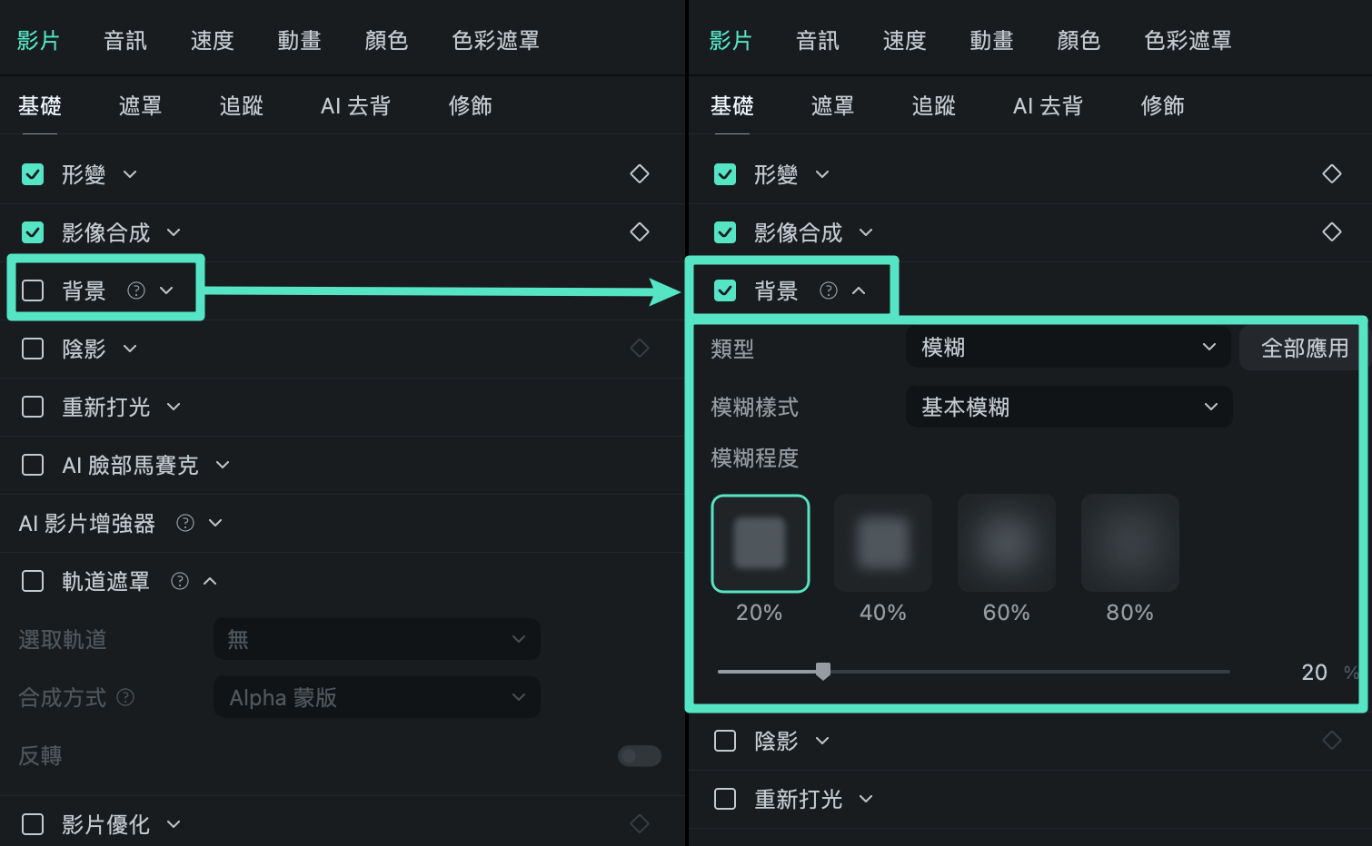Check 重新打光 checkbox in right panel
Viewport: 1372px width, 846px height.
pyautogui.click(x=725, y=799)
